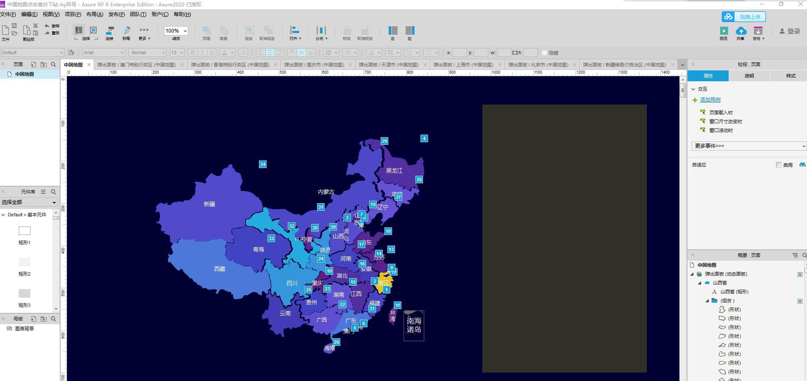Collapse the 山西省 state in outline
The image size is (807, 381).
click(700, 283)
